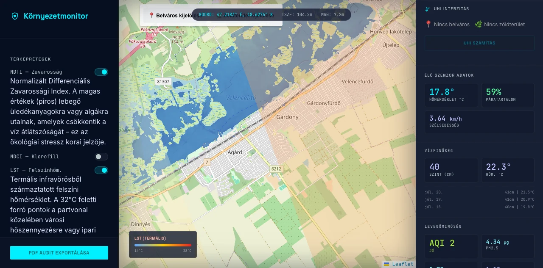This screenshot has width=543, height=268.
Task: Click the Környezetmonitor title
Action: point(56,16)
